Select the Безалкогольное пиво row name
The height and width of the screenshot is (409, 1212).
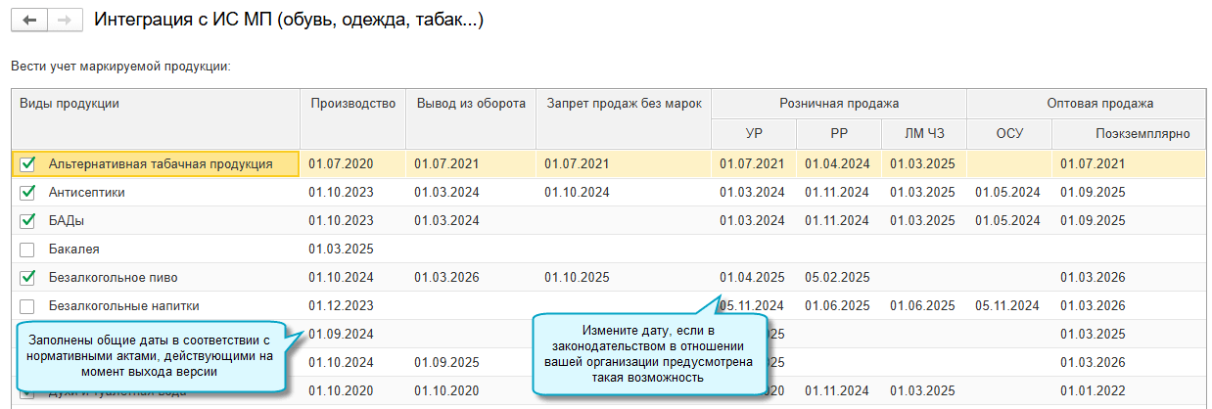coord(114,278)
